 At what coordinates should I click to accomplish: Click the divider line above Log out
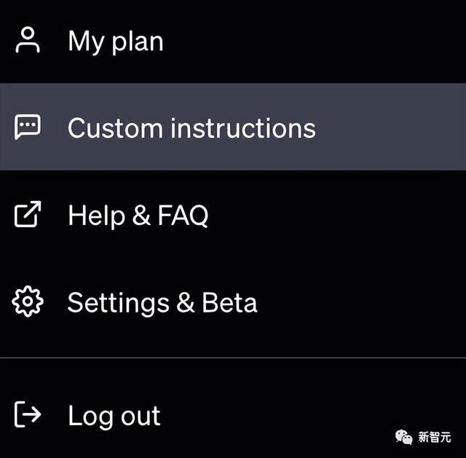233,358
